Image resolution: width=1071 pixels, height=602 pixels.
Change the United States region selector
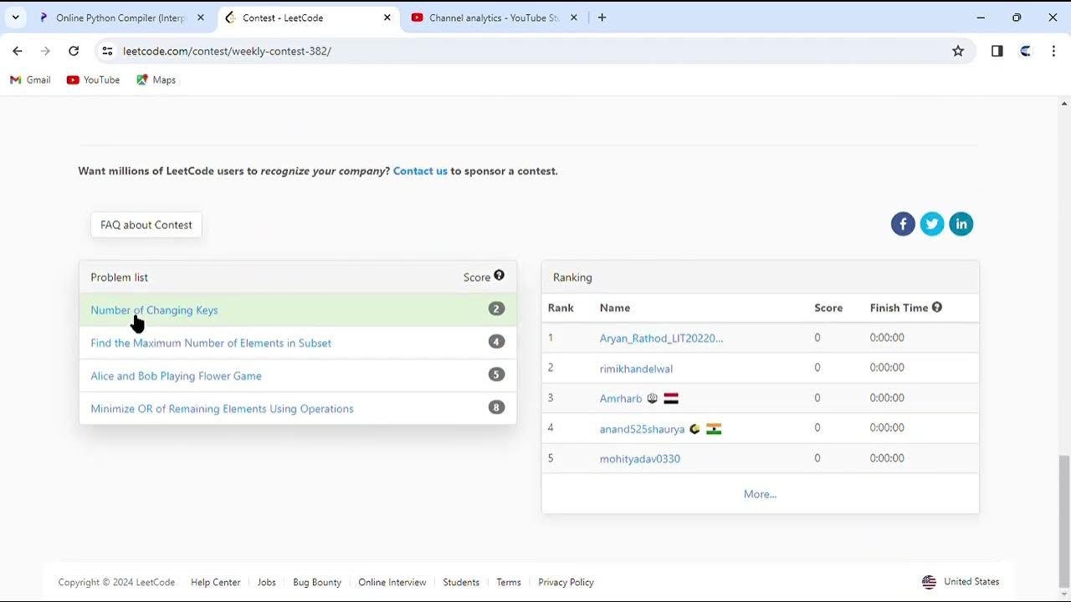961,582
